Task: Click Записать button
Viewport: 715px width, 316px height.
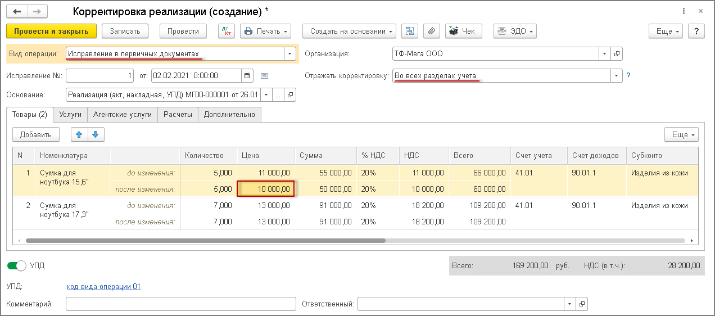Action: point(125,31)
